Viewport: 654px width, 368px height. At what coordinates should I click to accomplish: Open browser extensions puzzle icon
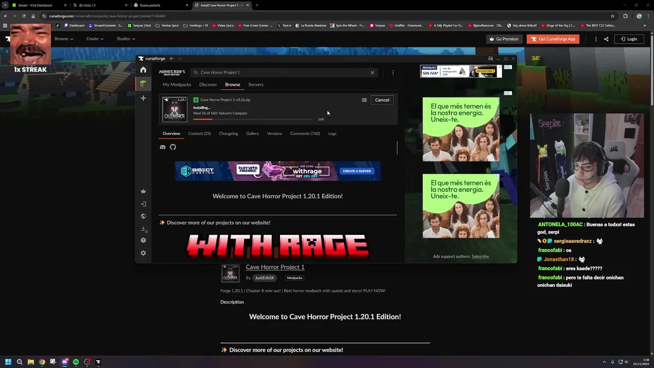tap(625, 16)
